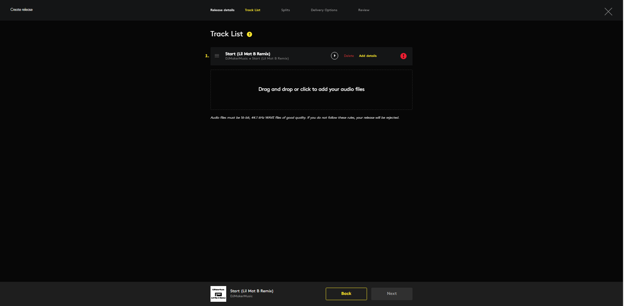
Task: Click the track title in the track row
Action: coord(248,54)
